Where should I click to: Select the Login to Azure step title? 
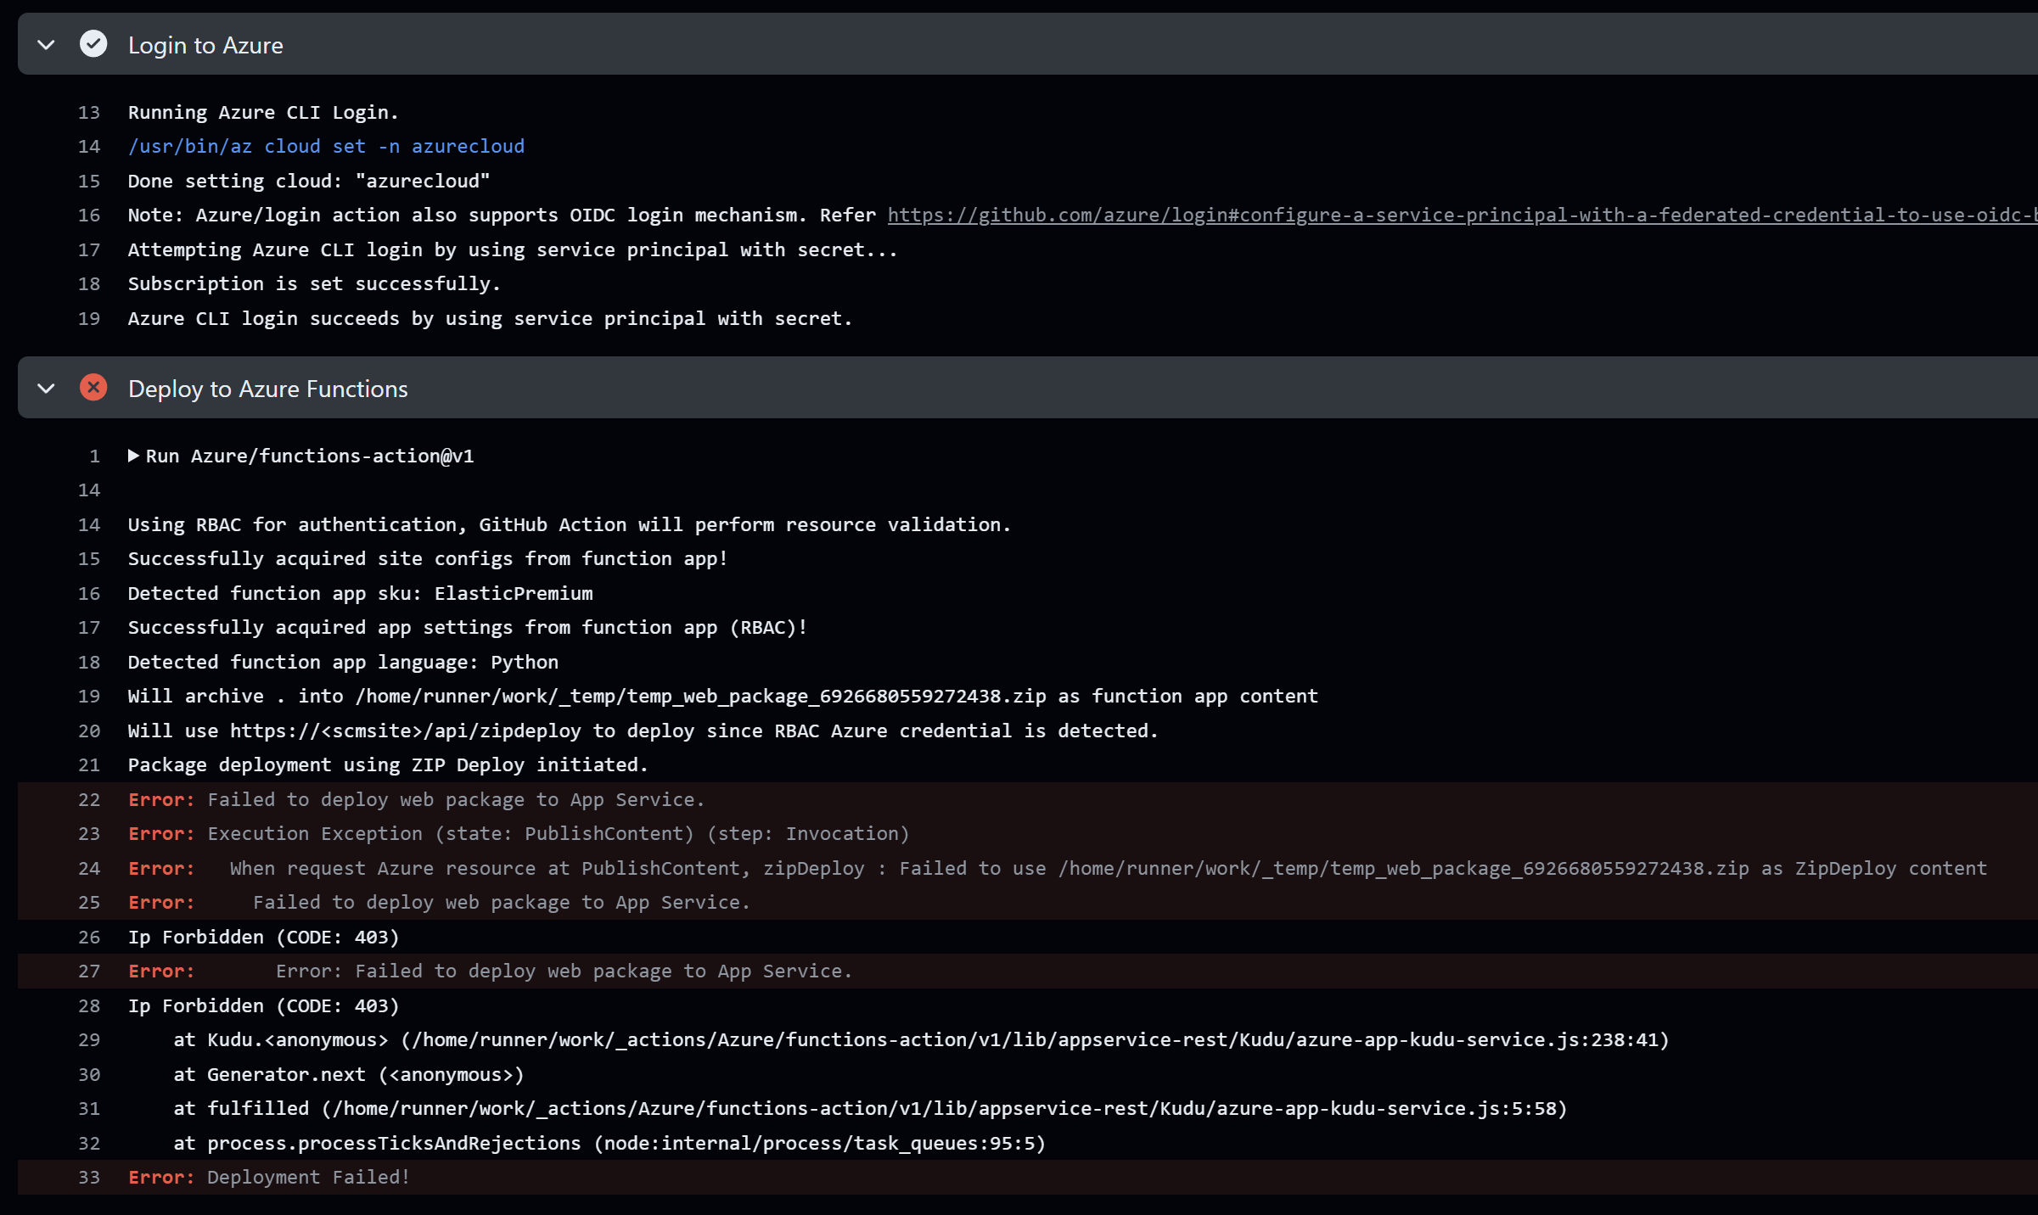205,45
